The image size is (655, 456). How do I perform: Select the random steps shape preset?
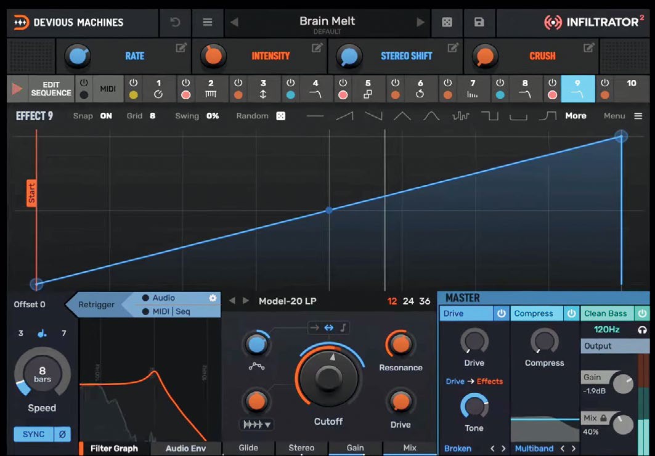tap(460, 116)
